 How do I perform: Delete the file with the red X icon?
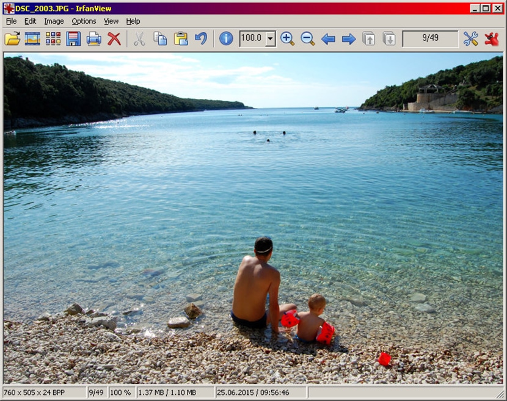click(x=114, y=39)
